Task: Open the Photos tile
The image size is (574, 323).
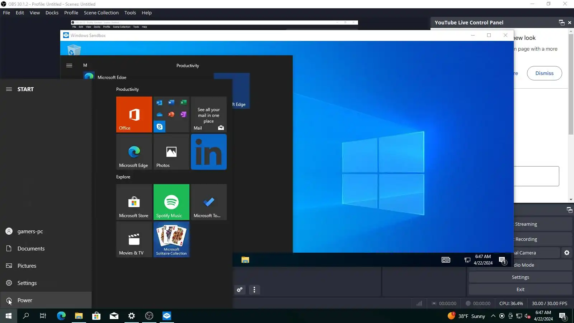Action: (x=171, y=152)
